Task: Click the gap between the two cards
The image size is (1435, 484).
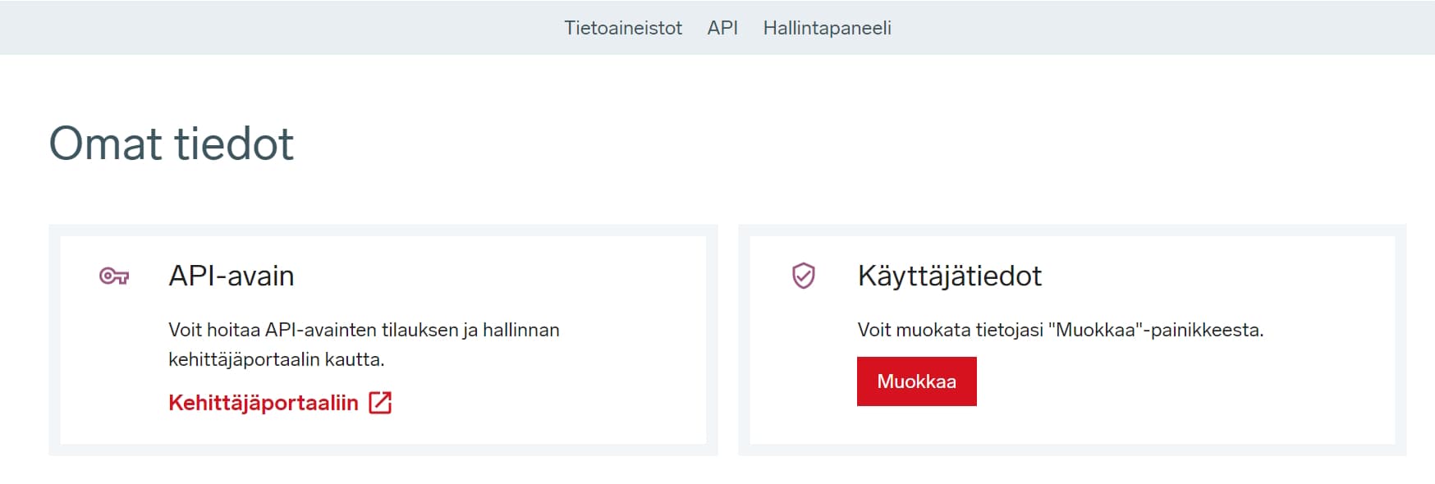Action: [x=728, y=340]
